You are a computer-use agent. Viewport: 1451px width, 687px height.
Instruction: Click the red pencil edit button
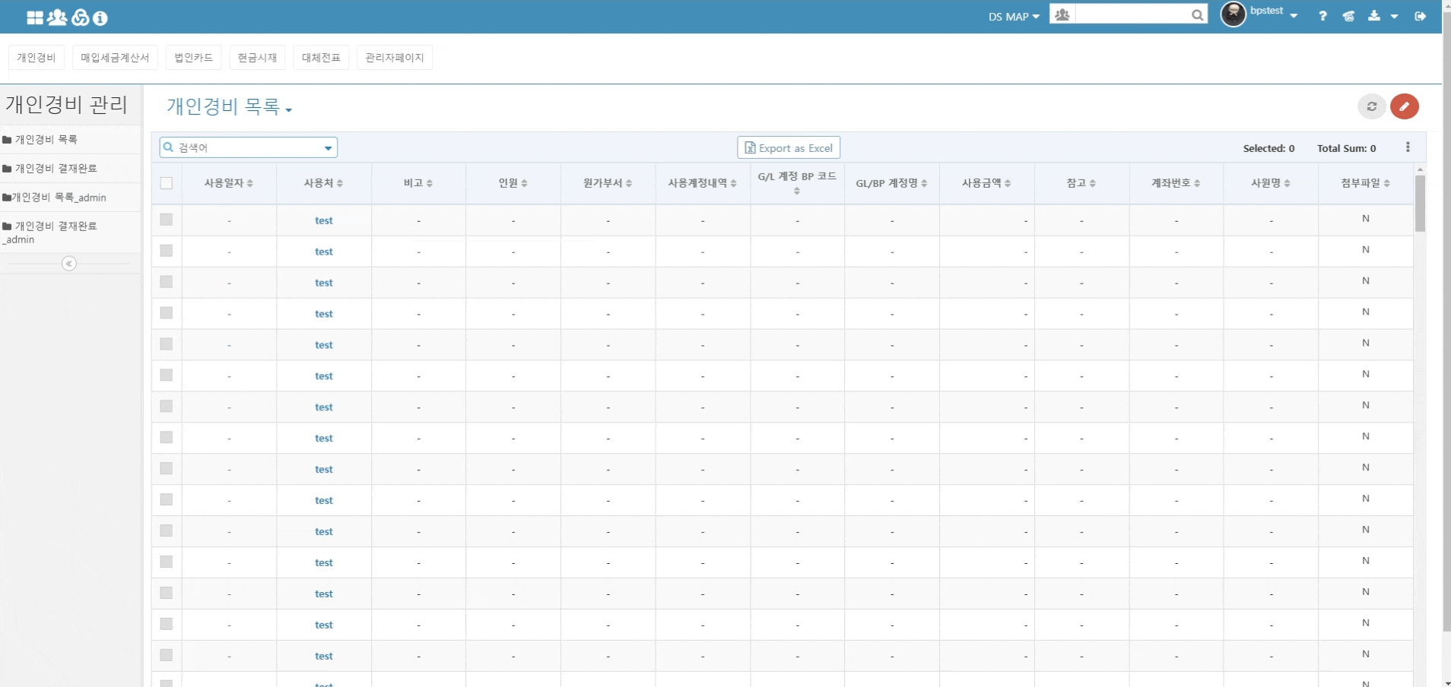(1405, 106)
